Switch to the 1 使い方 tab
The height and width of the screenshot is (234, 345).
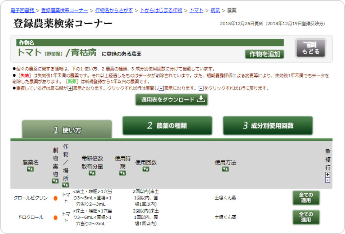click(x=67, y=130)
